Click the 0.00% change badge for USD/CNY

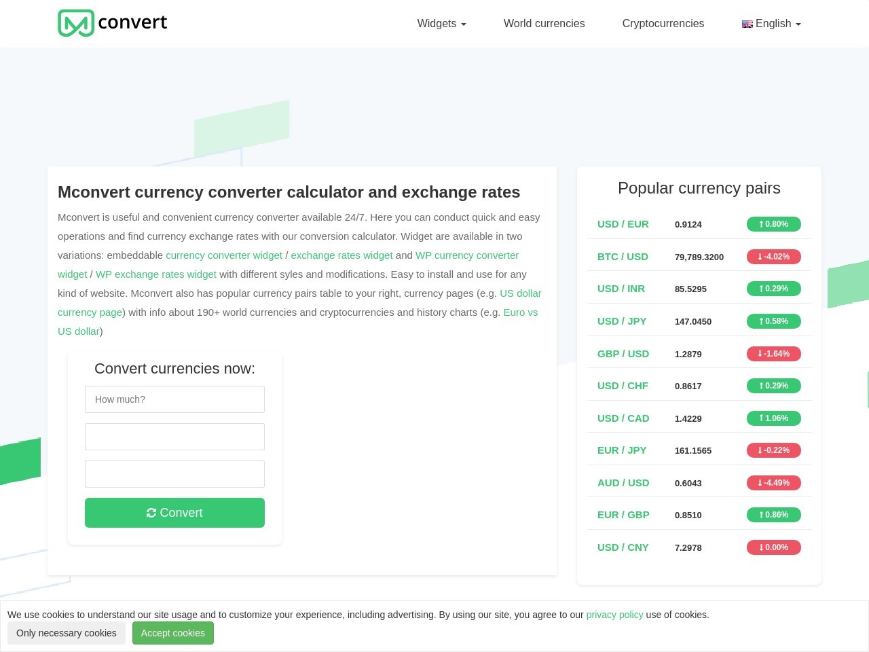(774, 547)
